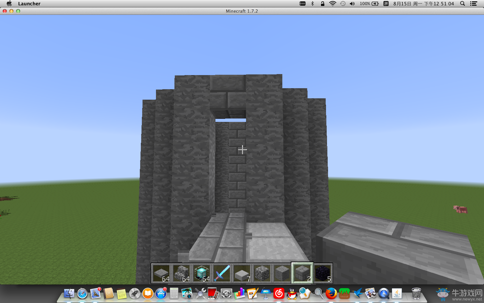Open iBooks from the Dock

[x=148, y=293]
